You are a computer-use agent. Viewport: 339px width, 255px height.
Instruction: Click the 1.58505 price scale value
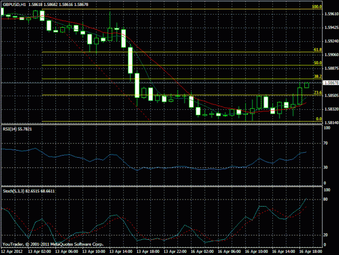pyautogui.click(x=331, y=95)
